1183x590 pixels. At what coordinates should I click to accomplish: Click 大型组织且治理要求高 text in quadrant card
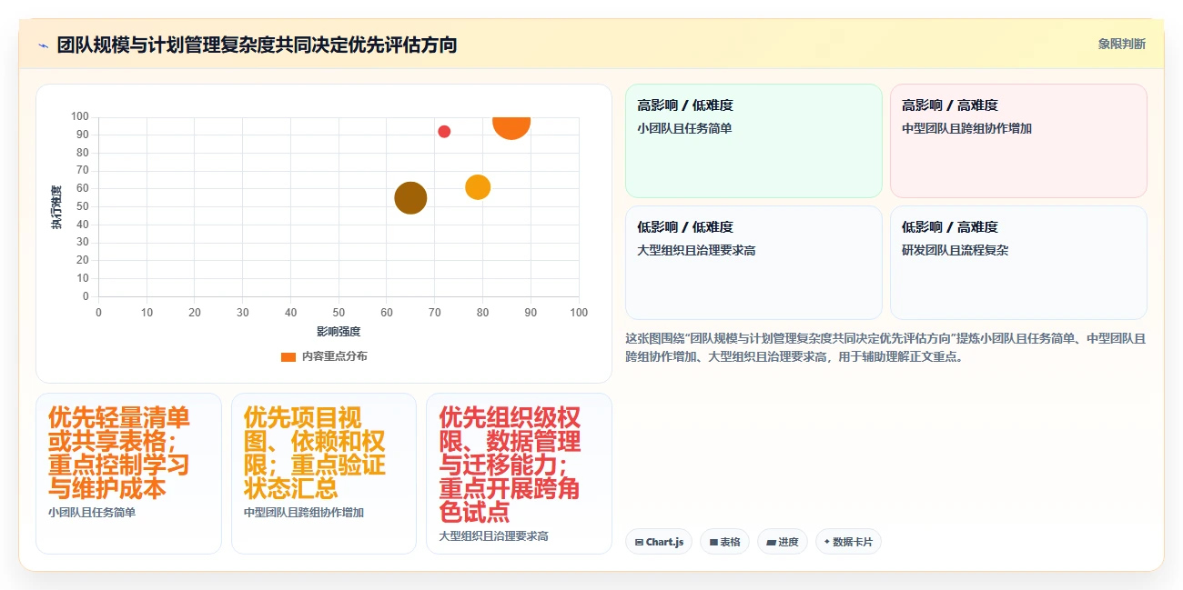(696, 250)
